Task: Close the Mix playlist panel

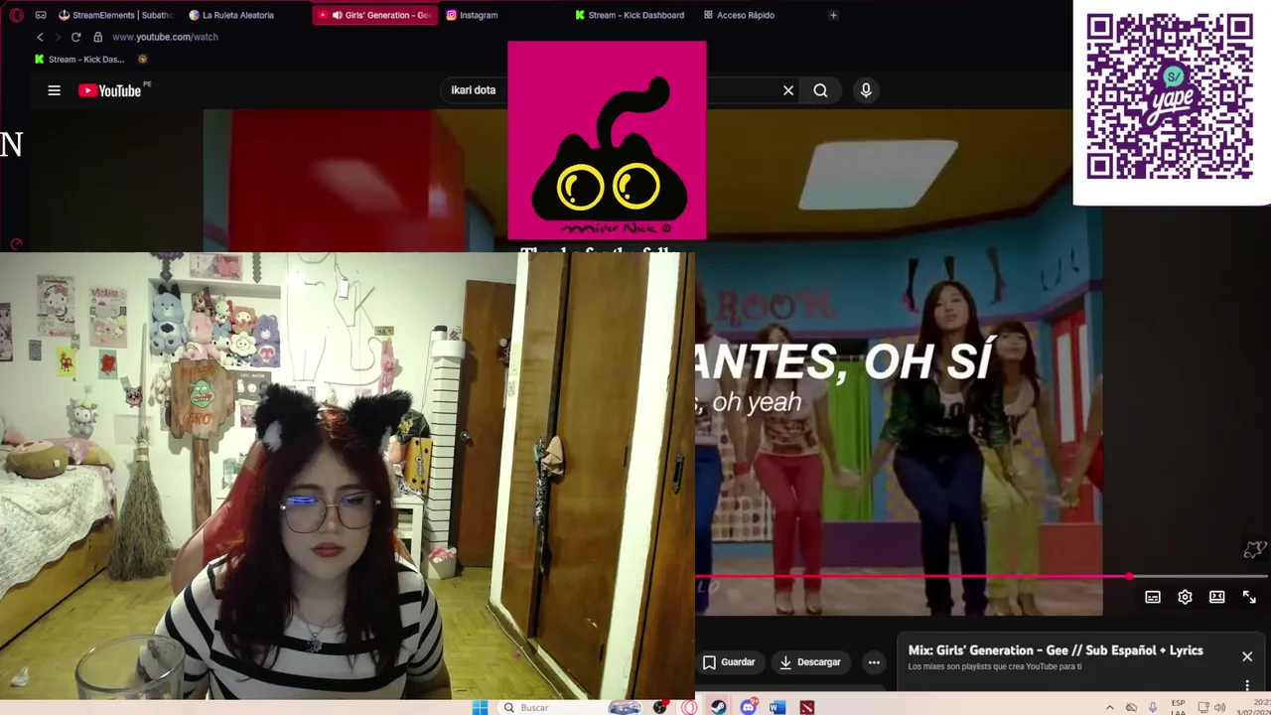Action: [1247, 656]
